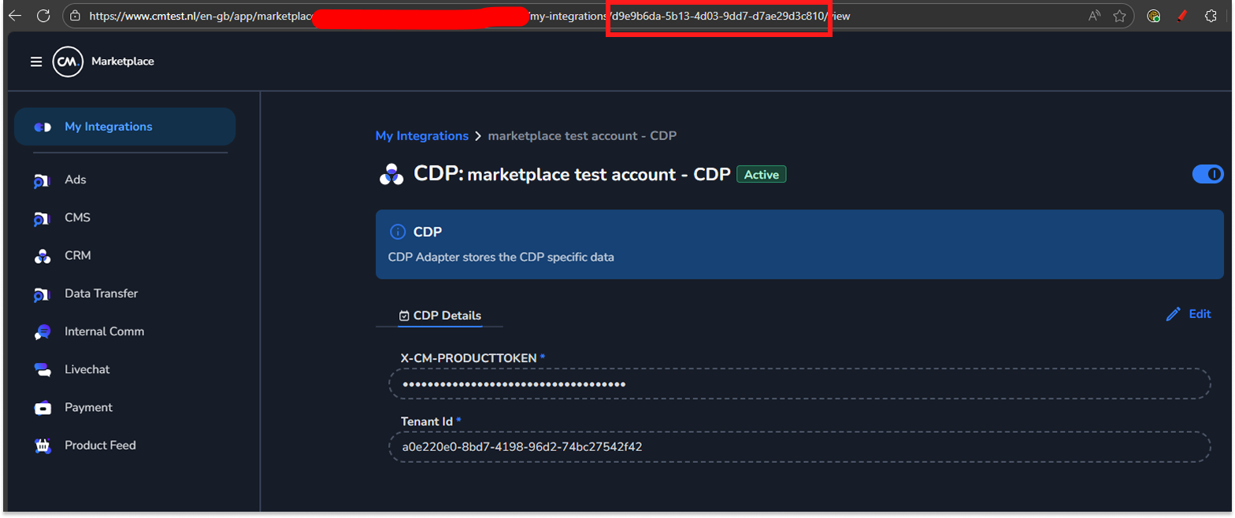Open the Data Transfer category

coord(101,293)
